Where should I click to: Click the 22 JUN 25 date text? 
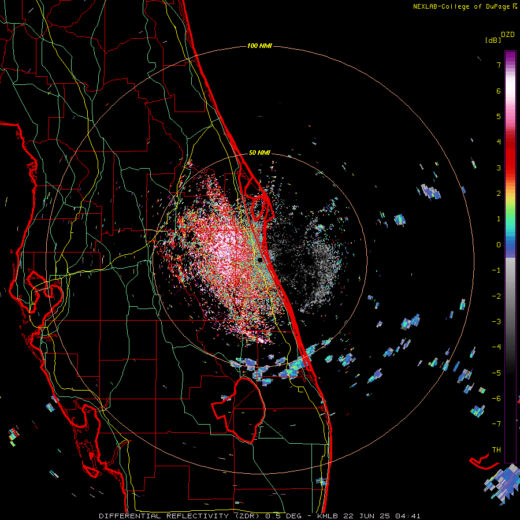367,516
